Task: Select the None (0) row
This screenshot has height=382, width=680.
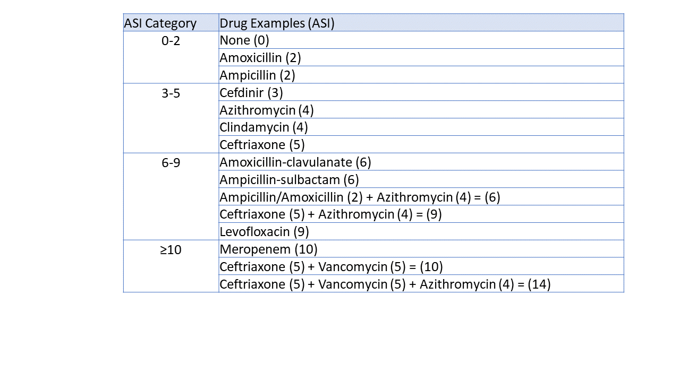Action: click(421, 40)
